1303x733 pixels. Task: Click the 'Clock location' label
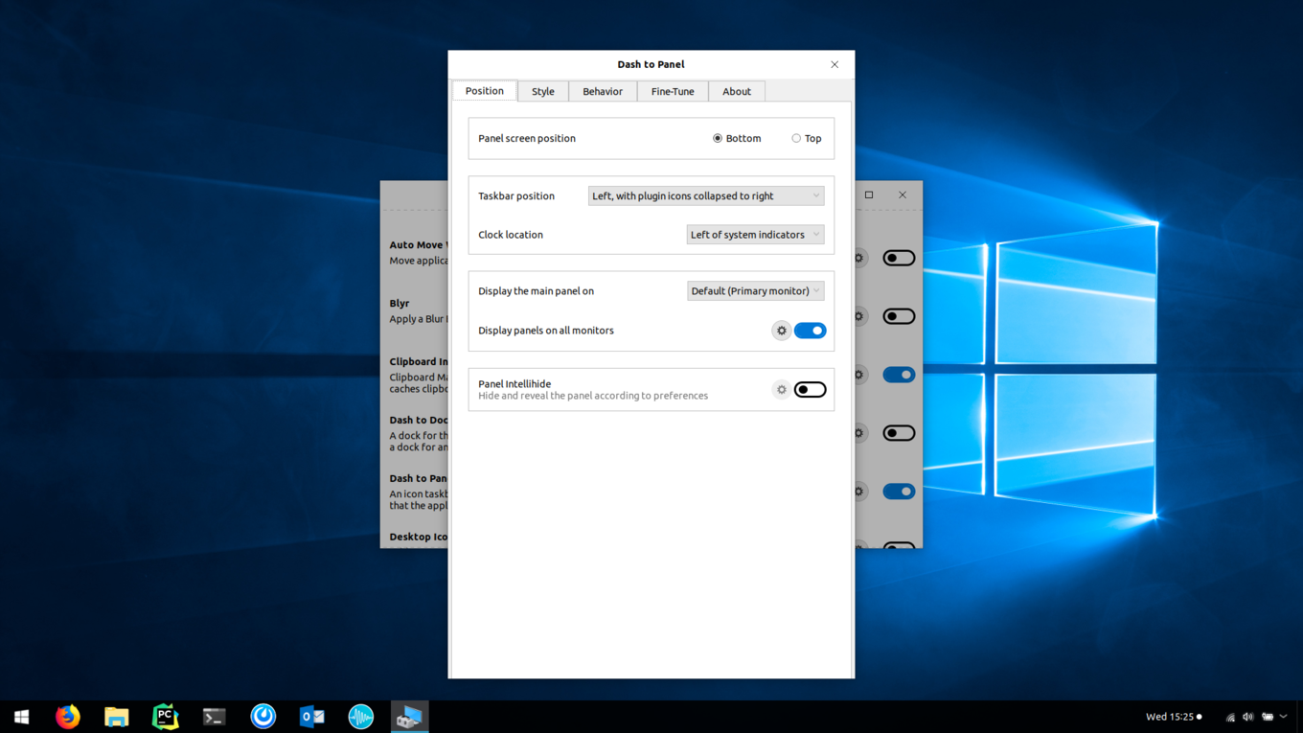click(x=511, y=235)
